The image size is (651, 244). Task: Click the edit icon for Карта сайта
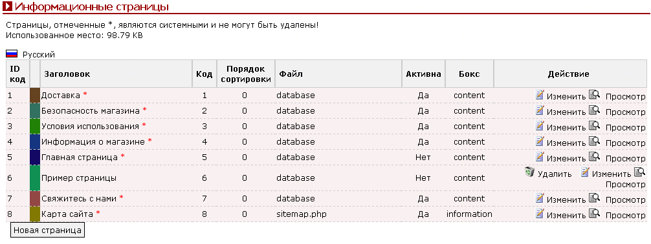[x=540, y=214]
